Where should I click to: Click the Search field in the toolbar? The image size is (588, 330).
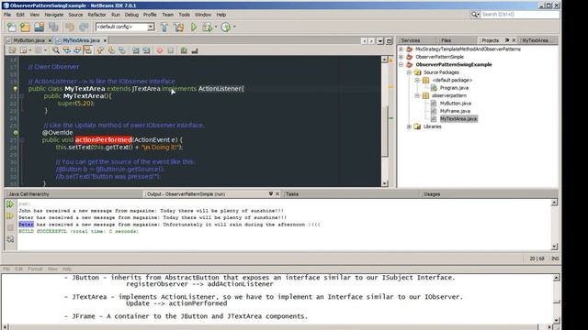coord(519,15)
